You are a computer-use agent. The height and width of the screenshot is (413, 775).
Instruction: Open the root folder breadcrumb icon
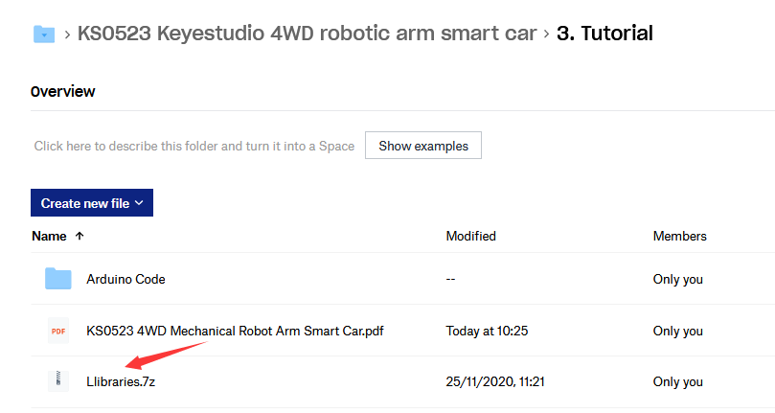44,34
